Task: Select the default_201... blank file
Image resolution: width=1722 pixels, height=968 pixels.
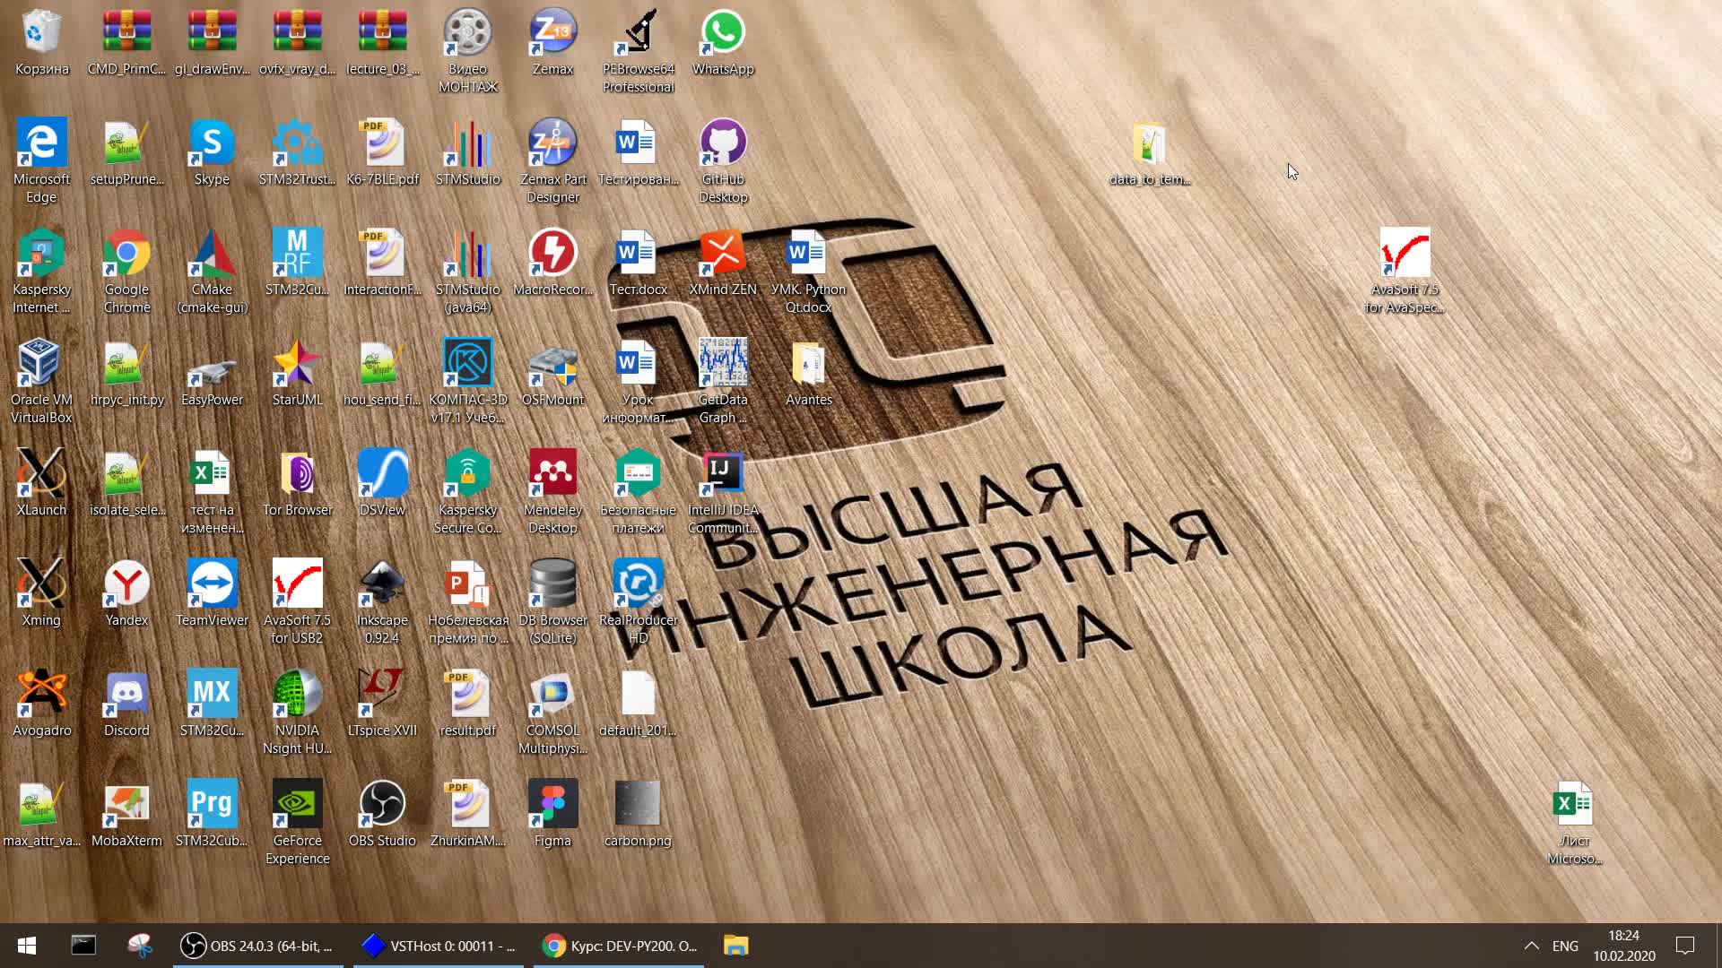Action: [638, 704]
